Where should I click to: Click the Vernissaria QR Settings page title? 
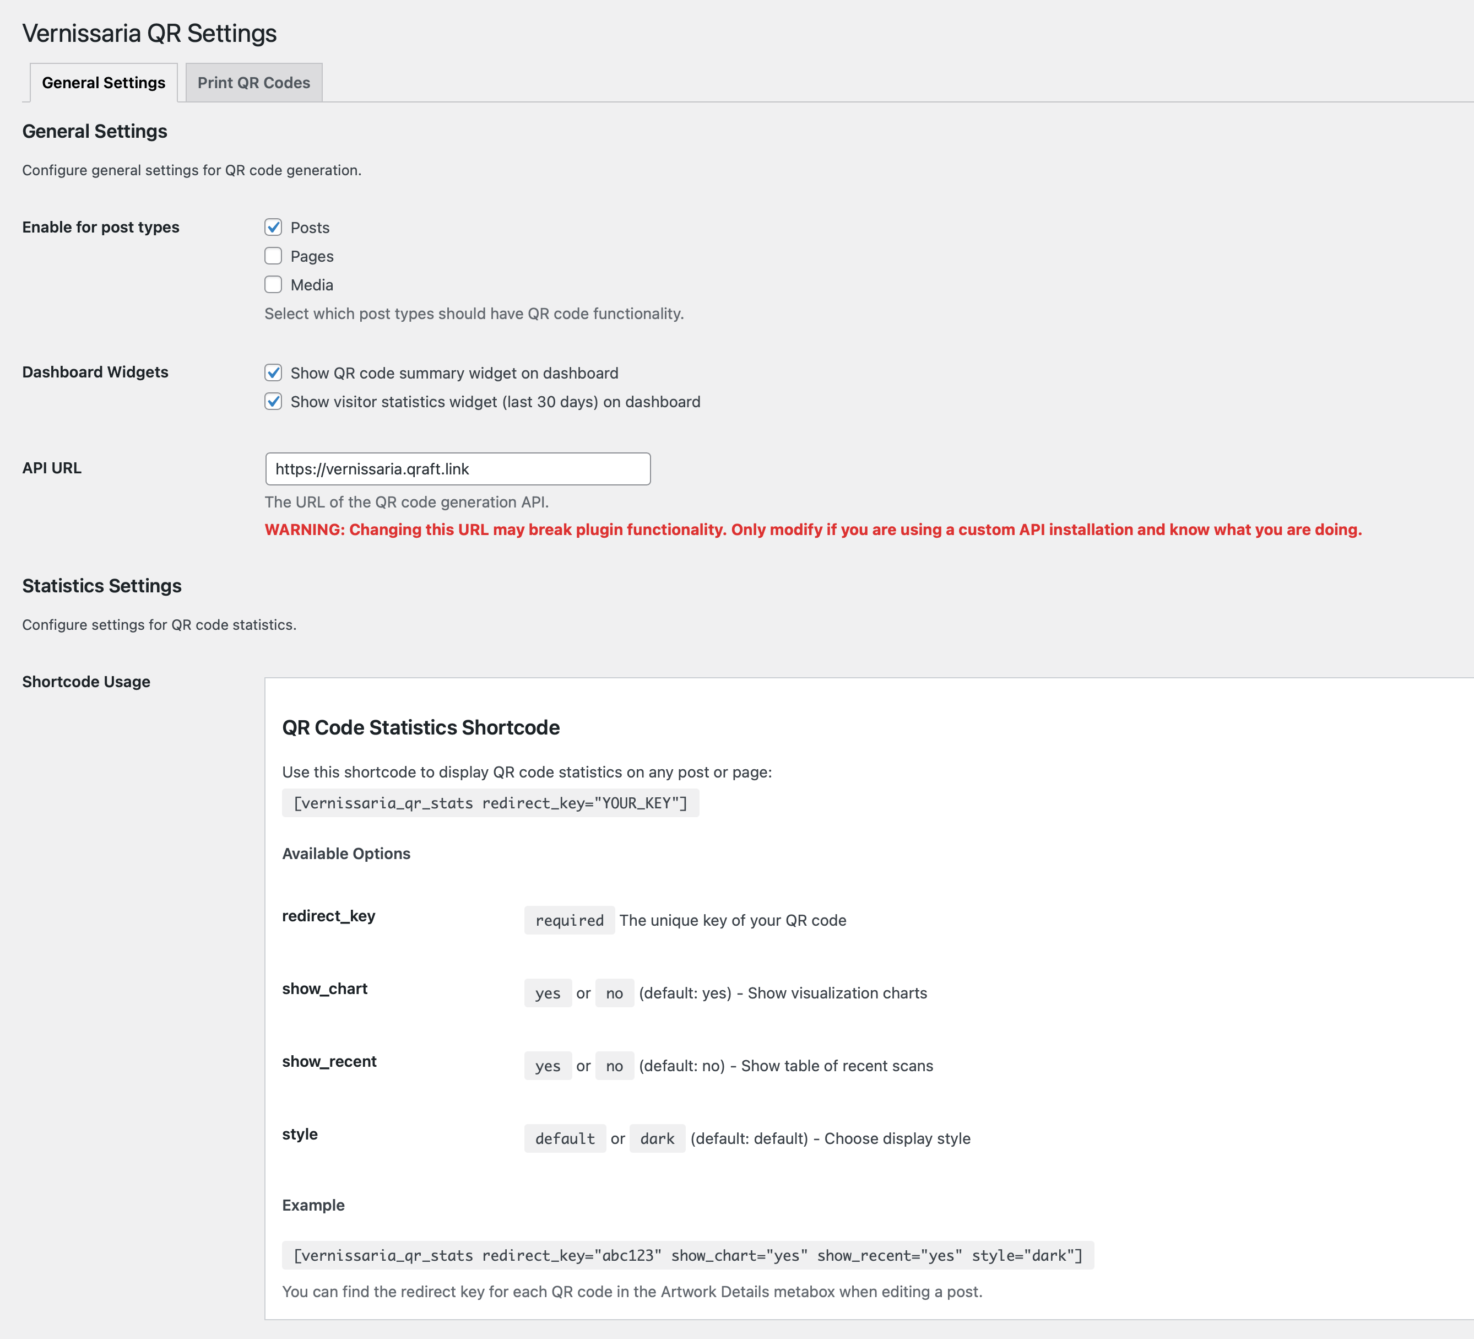tap(149, 34)
